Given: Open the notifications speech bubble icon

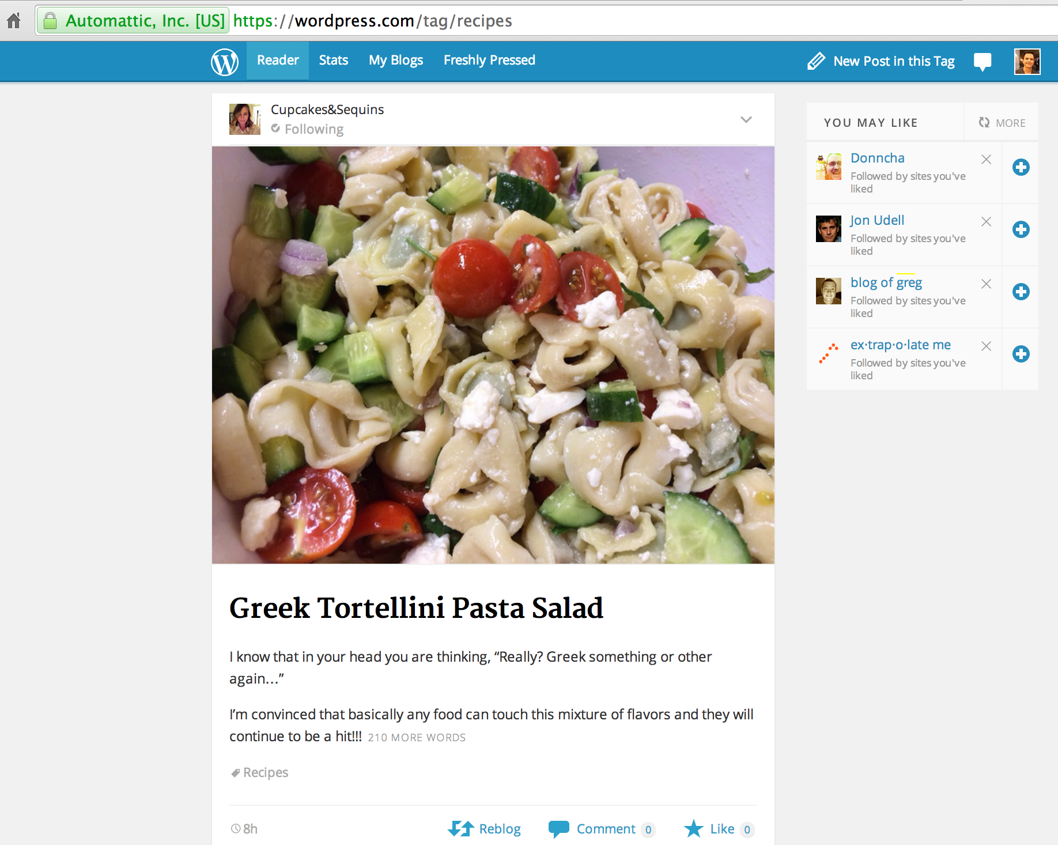Looking at the screenshot, I should pyautogui.click(x=983, y=62).
